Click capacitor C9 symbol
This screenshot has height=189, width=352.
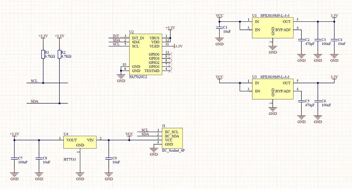point(109,158)
